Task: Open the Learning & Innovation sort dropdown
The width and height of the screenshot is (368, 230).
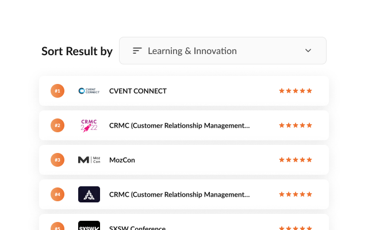Action: pos(223,51)
